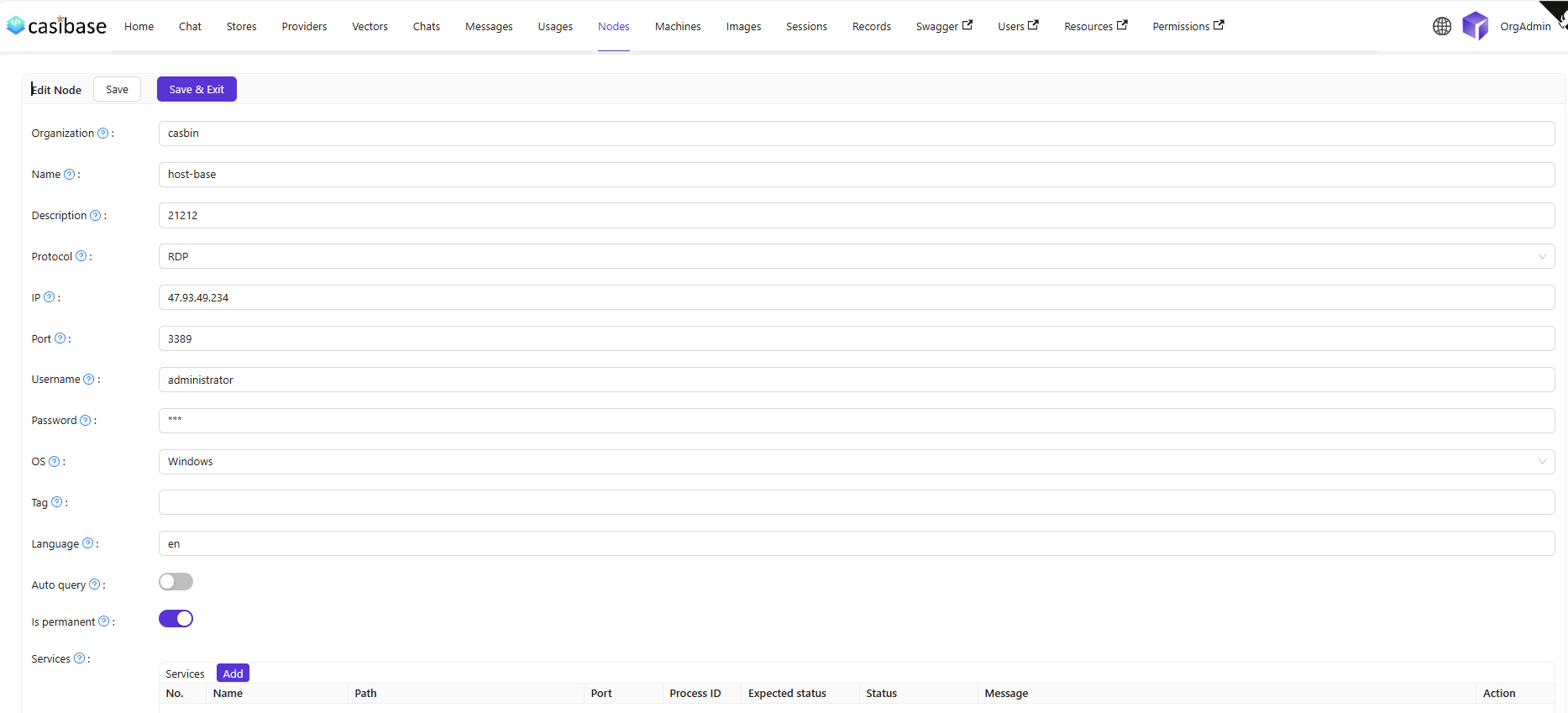Focus the IP address input field
This screenshot has height=713, width=1568.
856,297
